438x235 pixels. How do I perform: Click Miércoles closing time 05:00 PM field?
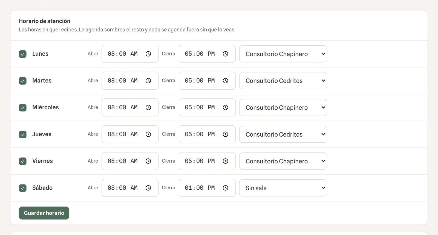pyautogui.click(x=207, y=107)
